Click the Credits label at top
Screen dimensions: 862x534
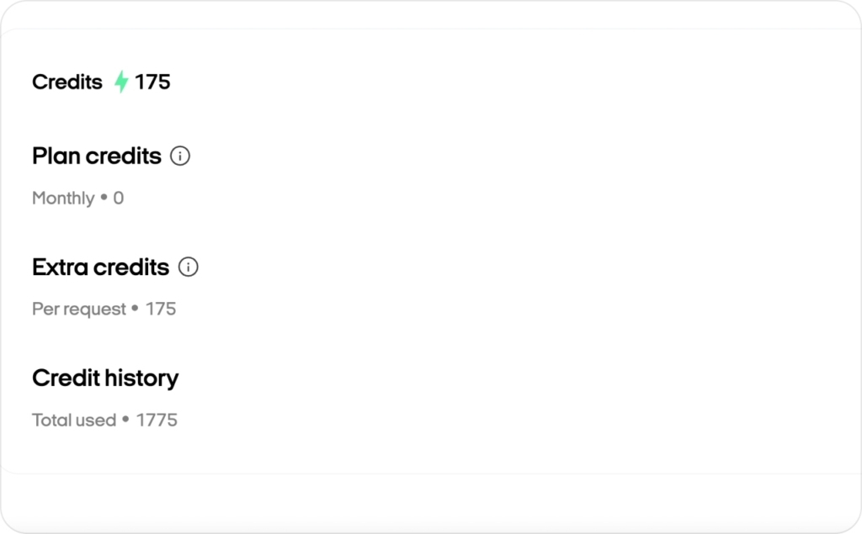point(67,82)
